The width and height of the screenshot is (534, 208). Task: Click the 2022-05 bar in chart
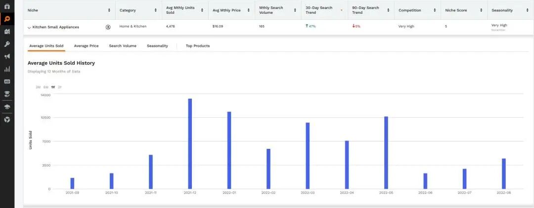386,153
